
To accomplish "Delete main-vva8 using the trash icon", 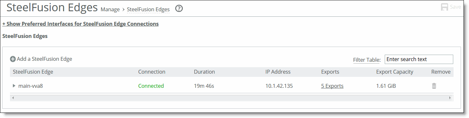I will pos(434,86).
